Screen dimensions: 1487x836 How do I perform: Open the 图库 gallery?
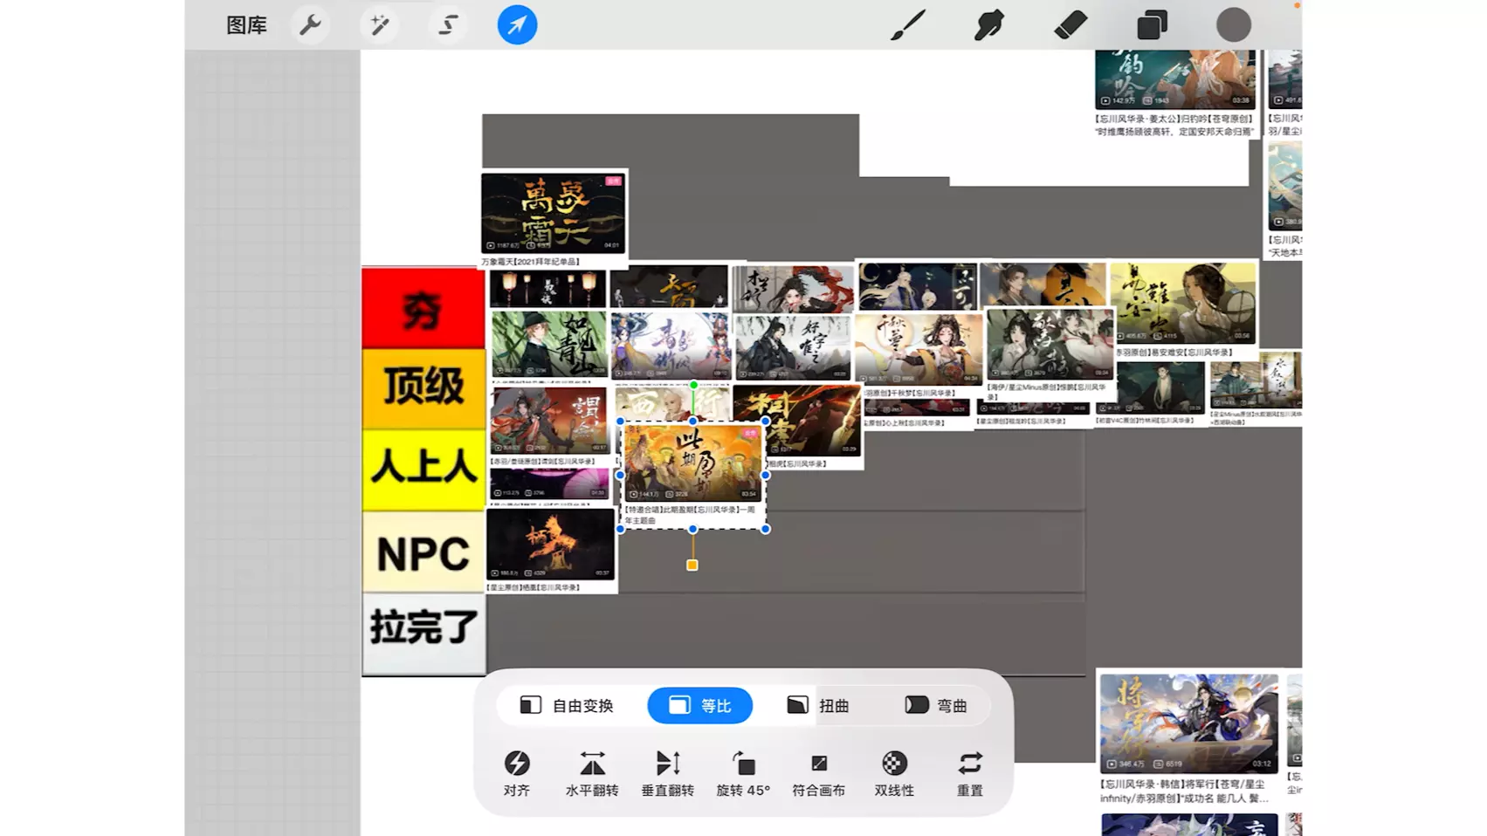(x=246, y=25)
